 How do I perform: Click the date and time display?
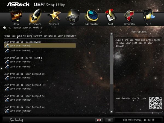click(139, 120)
